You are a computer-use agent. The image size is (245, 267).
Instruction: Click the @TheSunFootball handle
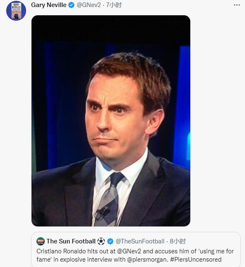140,241
